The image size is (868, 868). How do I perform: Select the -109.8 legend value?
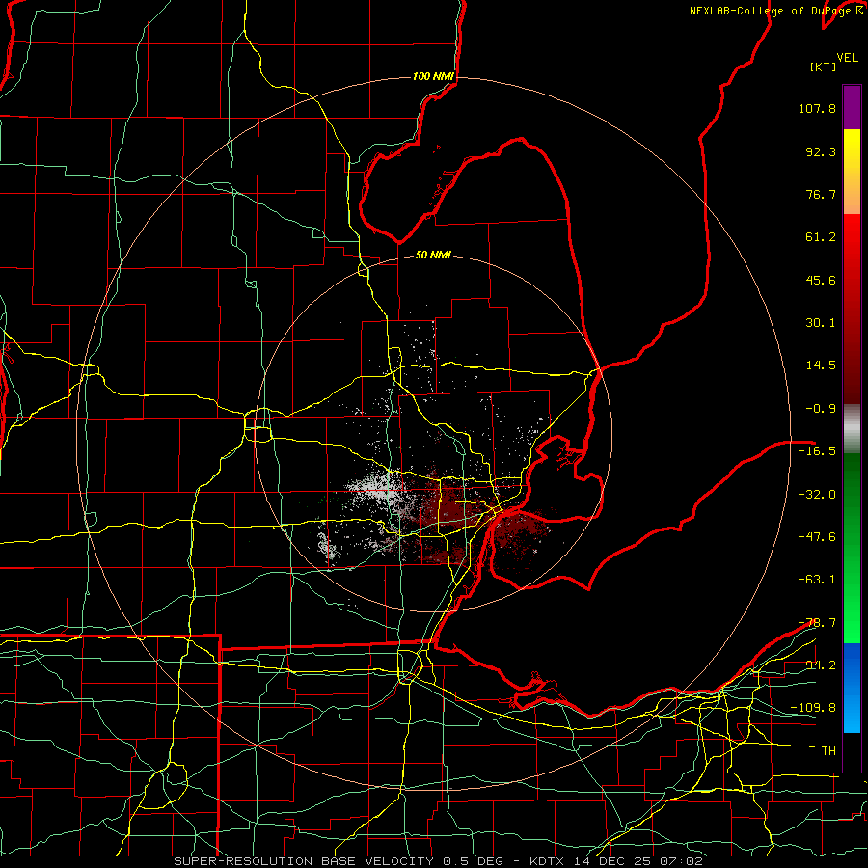pos(813,708)
